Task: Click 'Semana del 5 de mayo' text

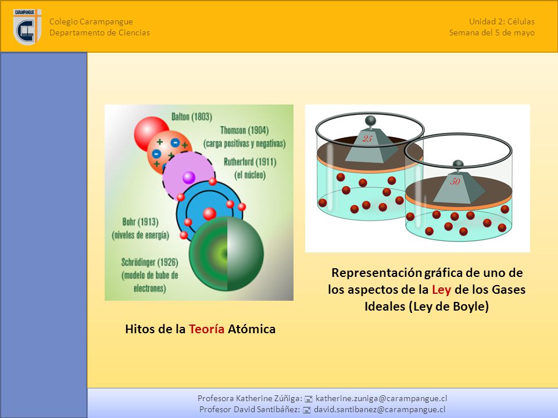Action: pos(492,33)
